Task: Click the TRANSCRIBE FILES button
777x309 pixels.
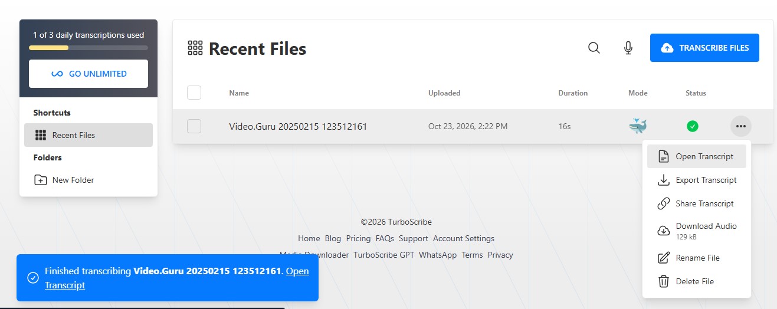Action: (x=704, y=48)
